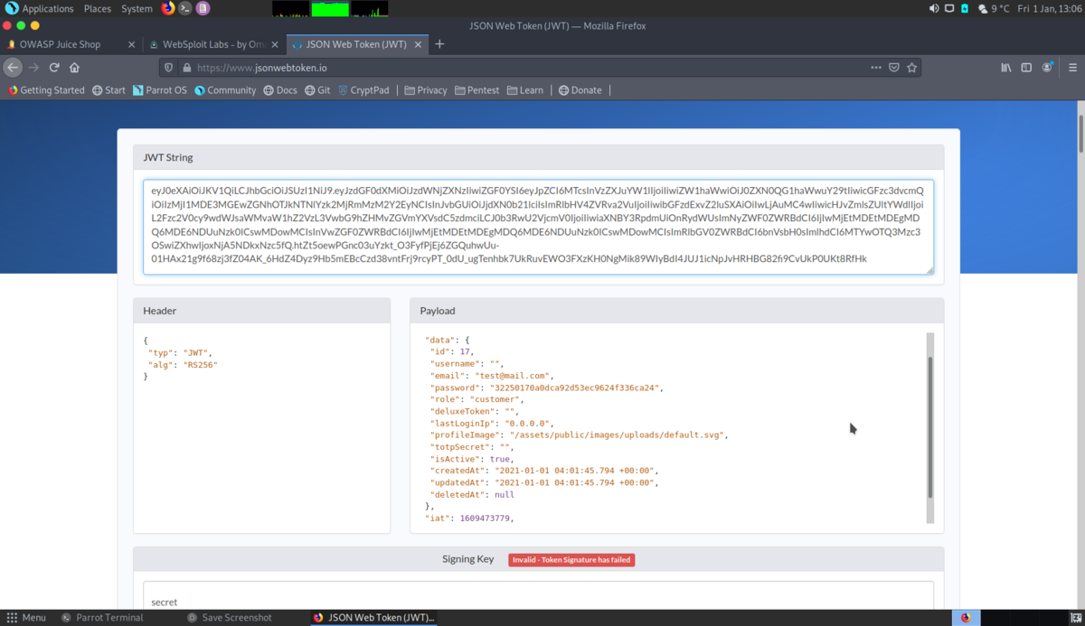Open the CryptPad bookmark
The width and height of the screenshot is (1085, 626).
point(363,90)
